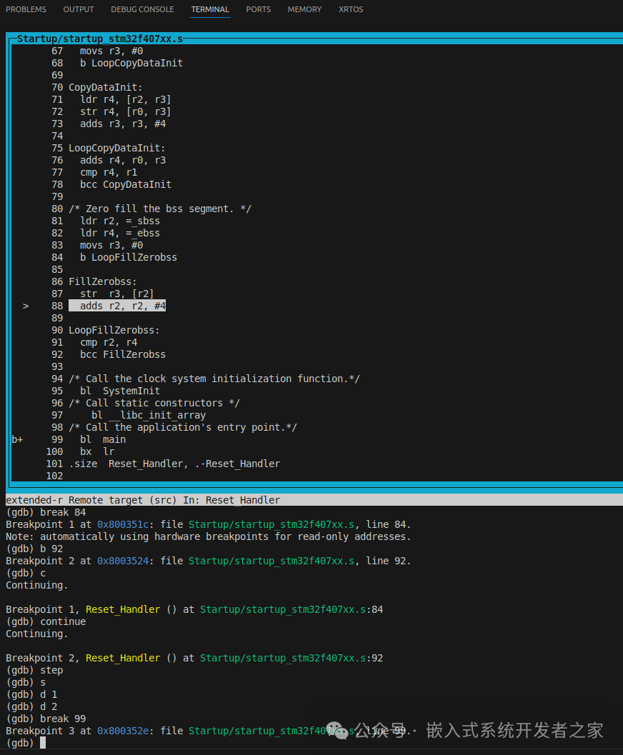Click the 'bl main' instruction on line 99
The width and height of the screenshot is (623, 755).
pyautogui.click(x=103, y=439)
